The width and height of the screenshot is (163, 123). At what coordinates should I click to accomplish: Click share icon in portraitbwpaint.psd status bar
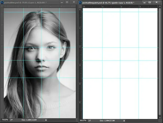[89, 121]
